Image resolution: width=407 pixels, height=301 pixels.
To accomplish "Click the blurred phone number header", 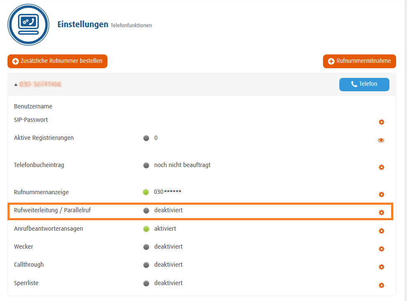I will click(x=41, y=85).
